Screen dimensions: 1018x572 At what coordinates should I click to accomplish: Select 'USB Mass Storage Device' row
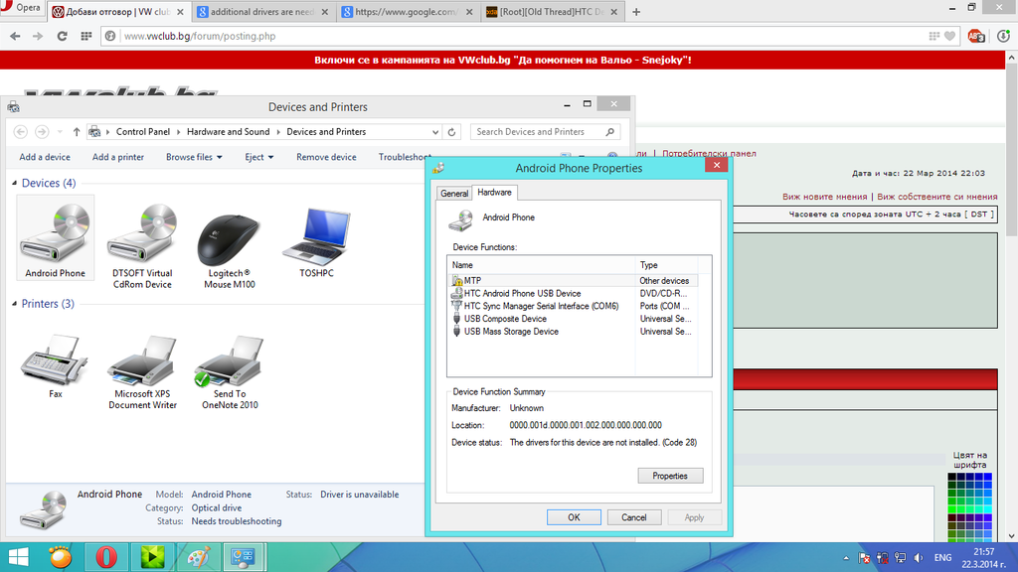pyautogui.click(x=574, y=332)
